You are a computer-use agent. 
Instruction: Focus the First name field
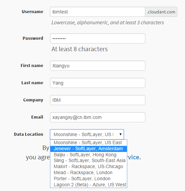pyautogui.click(x=98, y=66)
